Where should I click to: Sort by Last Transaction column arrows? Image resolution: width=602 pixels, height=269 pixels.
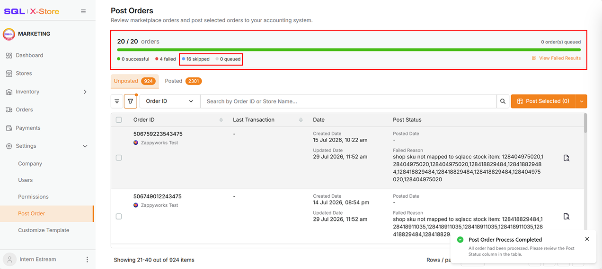pyautogui.click(x=301, y=120)
